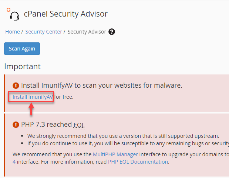Go to the Security Center breadcrumb

click(44, 32)
